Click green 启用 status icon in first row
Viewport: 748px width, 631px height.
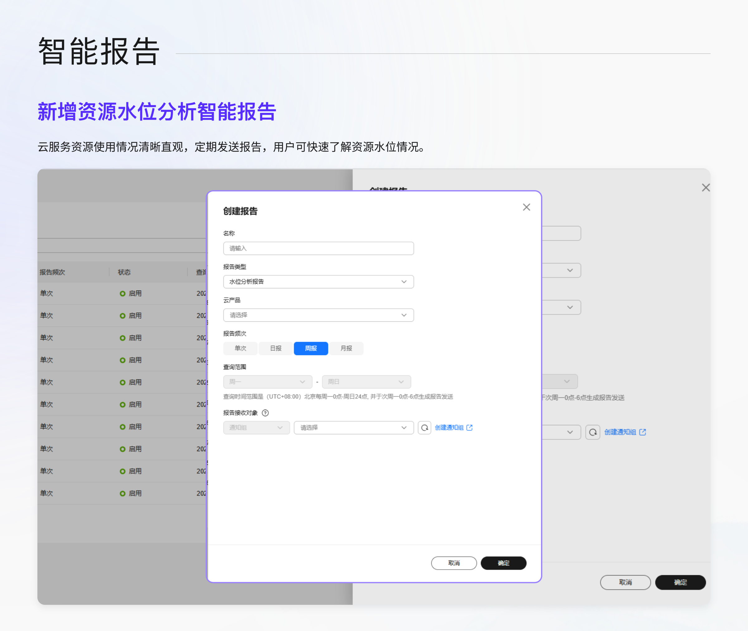click(x=122, y=293)
